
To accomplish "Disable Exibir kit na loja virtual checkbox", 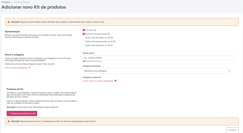I will point(84,34).
